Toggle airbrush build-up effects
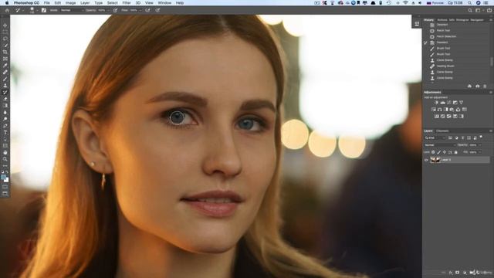This screenshot has width=494, height=278. click(x=147, y=10)
